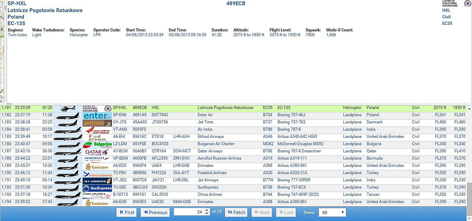Open the Rows per page dropdown
This screenshot has height=221, width=472.
click(x=332, y=212)
